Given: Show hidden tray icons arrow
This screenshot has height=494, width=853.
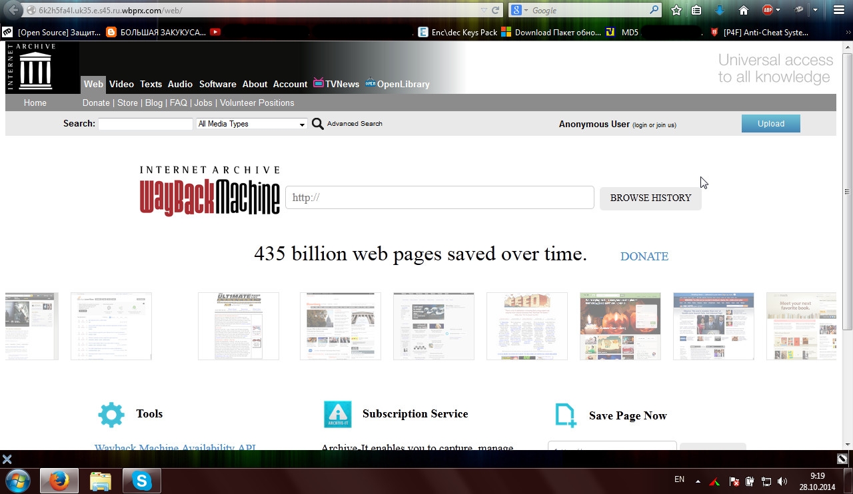Looking at the screenshot, I should click(x=698, y=481).
